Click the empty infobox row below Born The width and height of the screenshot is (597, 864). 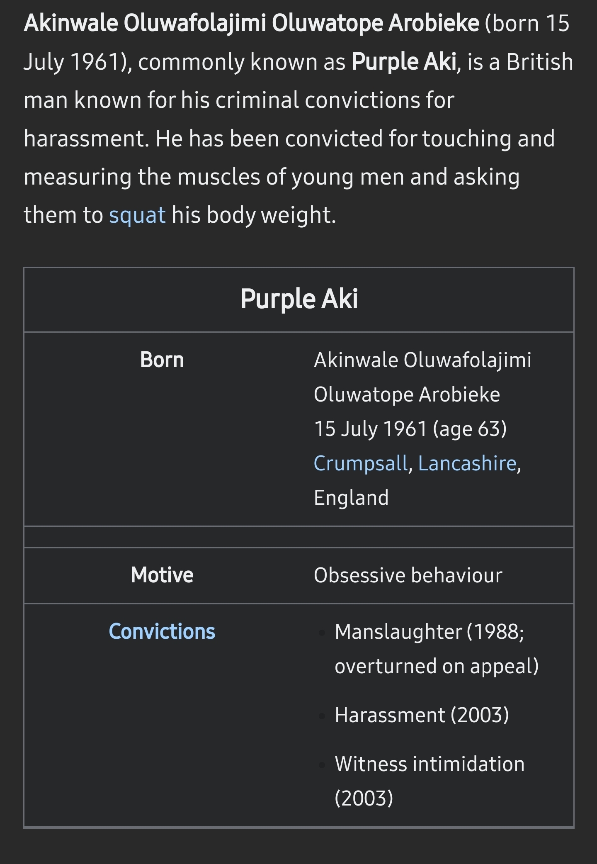point(299,537)
